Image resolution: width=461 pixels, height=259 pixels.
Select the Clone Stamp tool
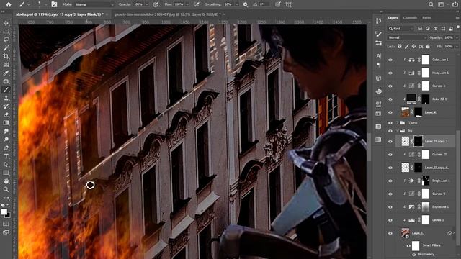click(x=6, y=98)
